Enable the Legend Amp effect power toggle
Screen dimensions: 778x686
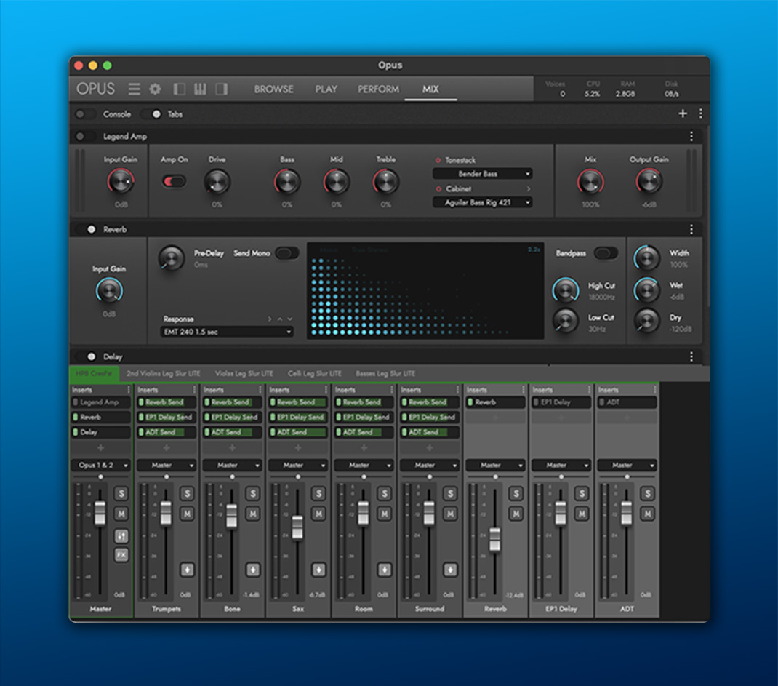pyautogui.click(x=84, y=136)
